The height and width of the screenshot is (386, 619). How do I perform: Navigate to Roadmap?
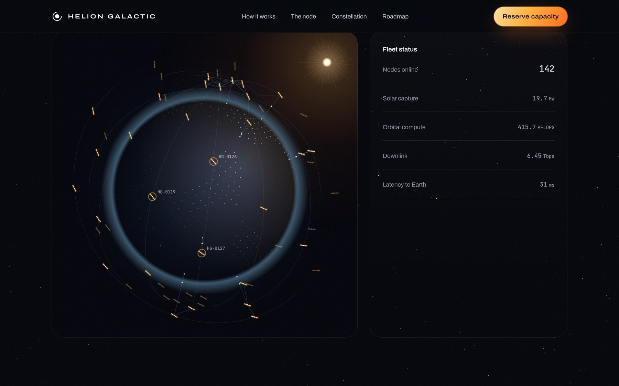tap(395, 16)
